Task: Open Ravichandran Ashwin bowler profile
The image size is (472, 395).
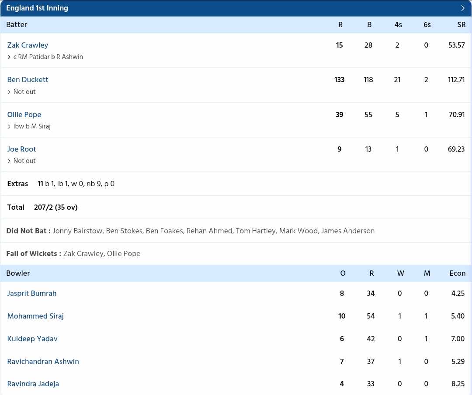Action: [43, 361]
